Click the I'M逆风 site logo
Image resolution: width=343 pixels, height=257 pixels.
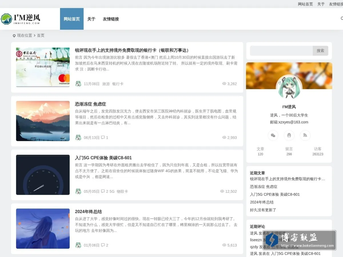coord(21,19)
